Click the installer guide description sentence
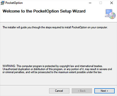The width and height of the screenshot is (117, 96). 55,28
